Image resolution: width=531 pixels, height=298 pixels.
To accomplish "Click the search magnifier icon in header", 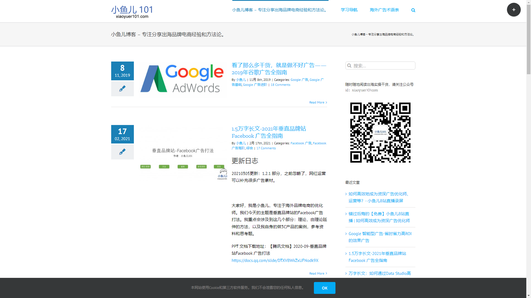I will click(x=413, y=10).
